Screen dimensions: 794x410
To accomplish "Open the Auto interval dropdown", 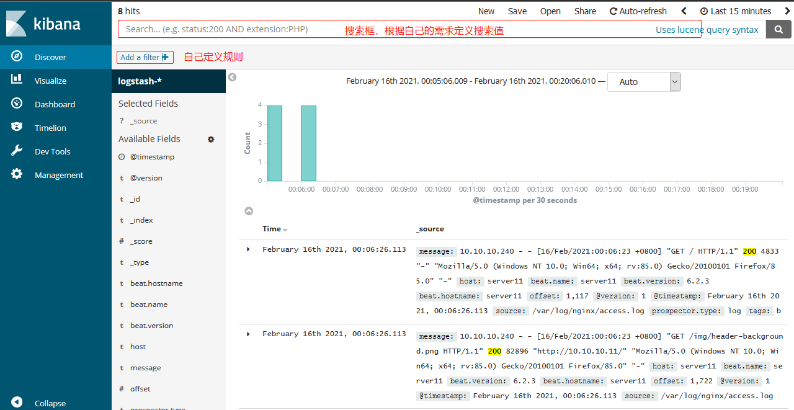I will [x=644, y=82].
